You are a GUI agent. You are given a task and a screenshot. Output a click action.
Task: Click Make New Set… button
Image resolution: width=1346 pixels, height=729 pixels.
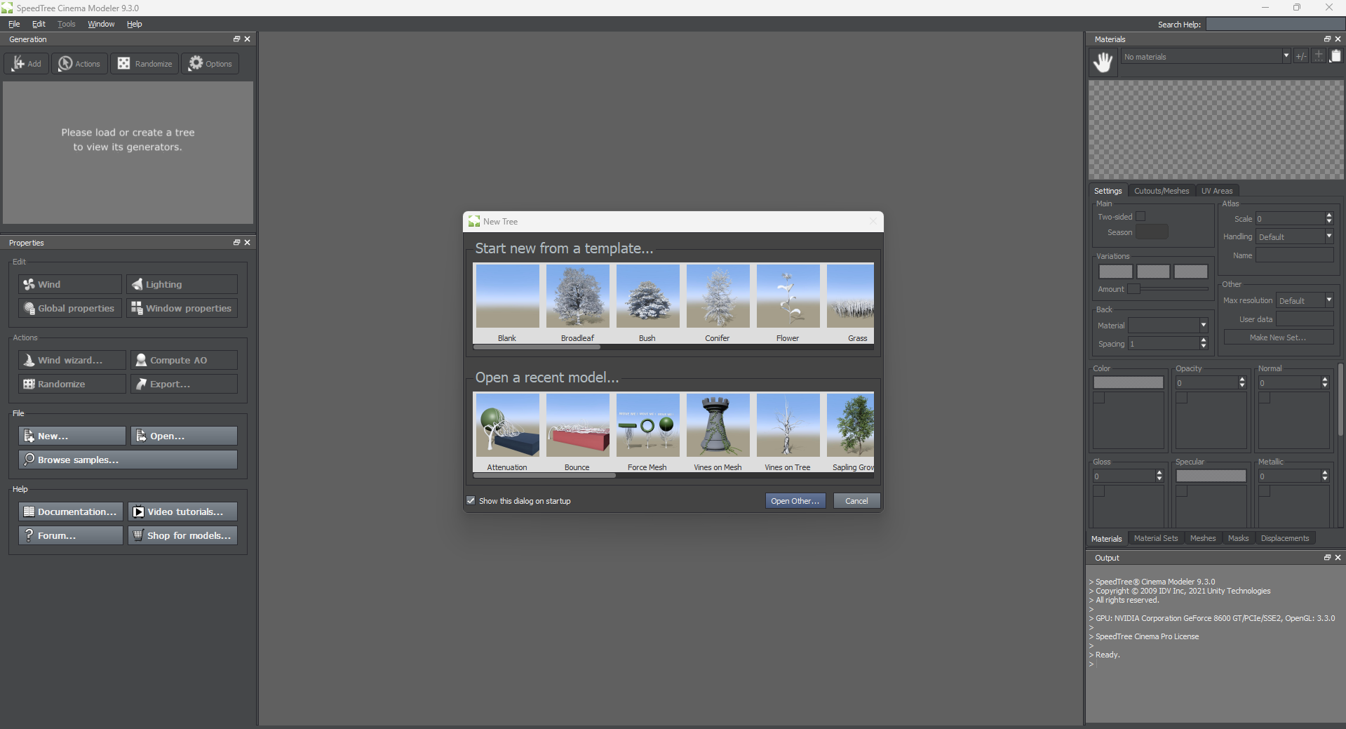1278,337
